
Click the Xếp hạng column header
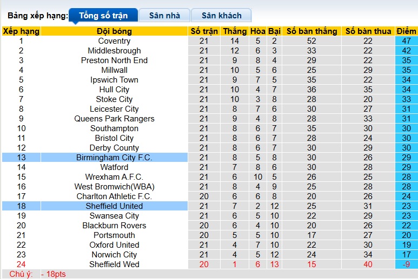coord(21,31)
